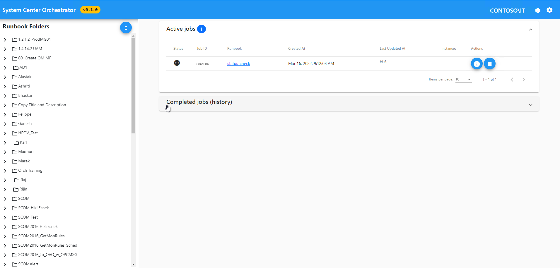Click the CONTOSO\IT account name

point(507,10)
